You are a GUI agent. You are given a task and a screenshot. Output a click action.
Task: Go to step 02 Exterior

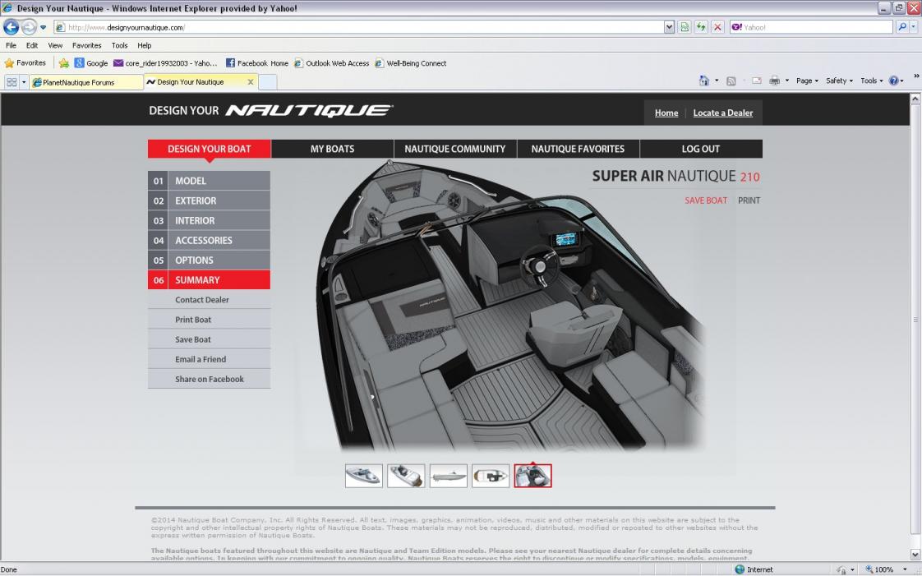tap(209, 200)
